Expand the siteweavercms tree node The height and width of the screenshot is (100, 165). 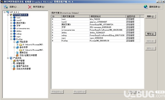coord(11,28)
